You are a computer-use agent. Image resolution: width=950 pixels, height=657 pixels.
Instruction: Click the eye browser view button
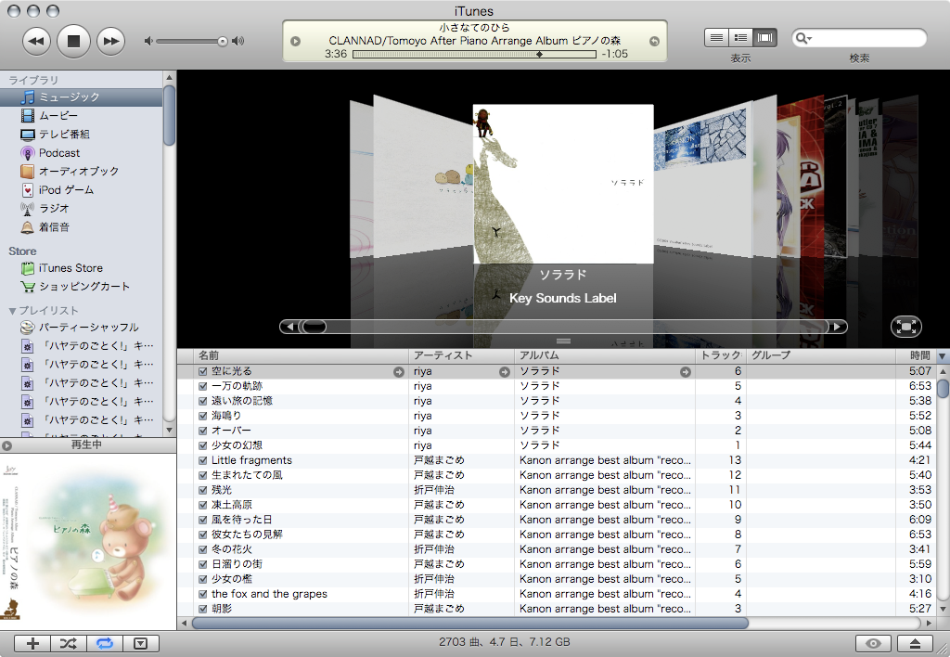click(873, 644)
